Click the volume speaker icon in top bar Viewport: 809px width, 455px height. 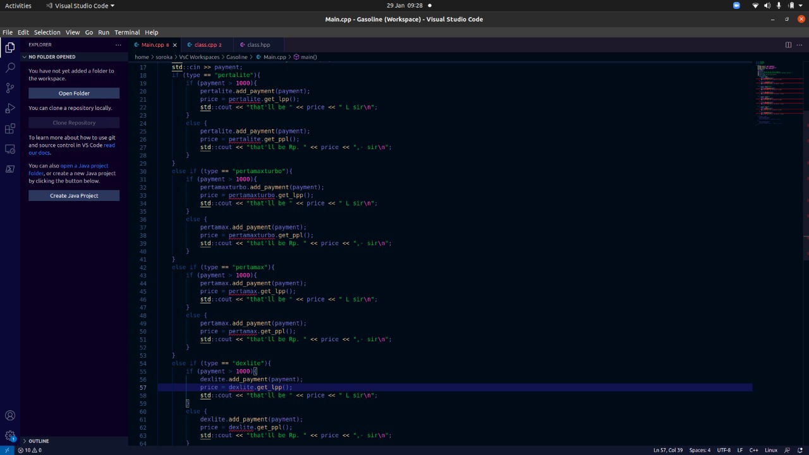coord(767,6)
